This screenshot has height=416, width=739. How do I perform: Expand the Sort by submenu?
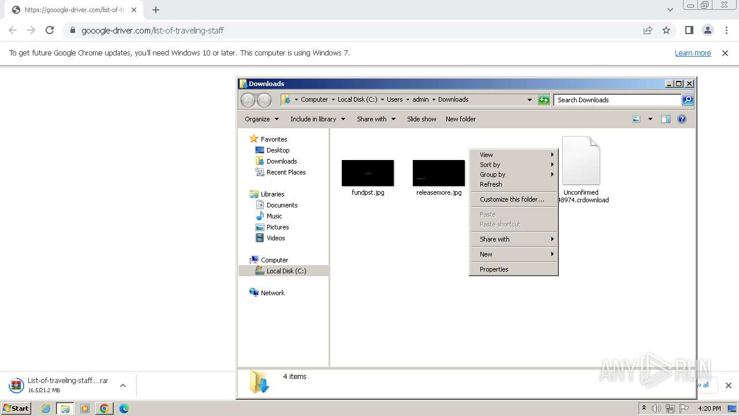tap(514, 165)
